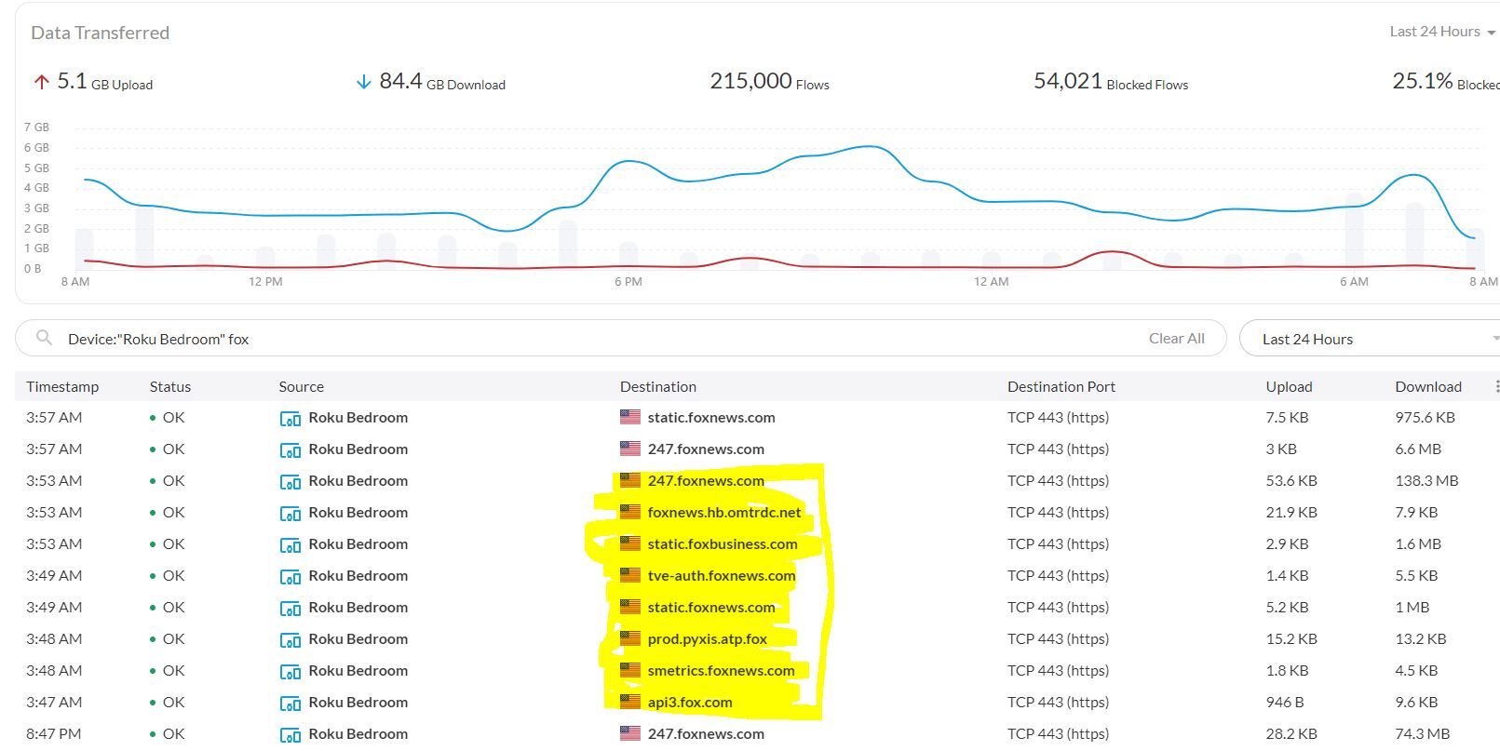Open destination api3.fox.com
Screen dimensions: 1500x751
[x=690, y=702]
